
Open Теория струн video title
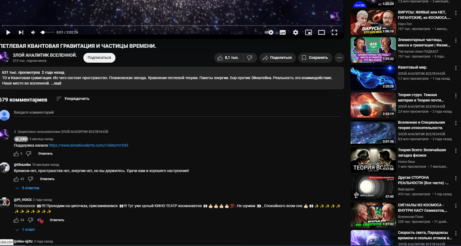tap(421, 97)
